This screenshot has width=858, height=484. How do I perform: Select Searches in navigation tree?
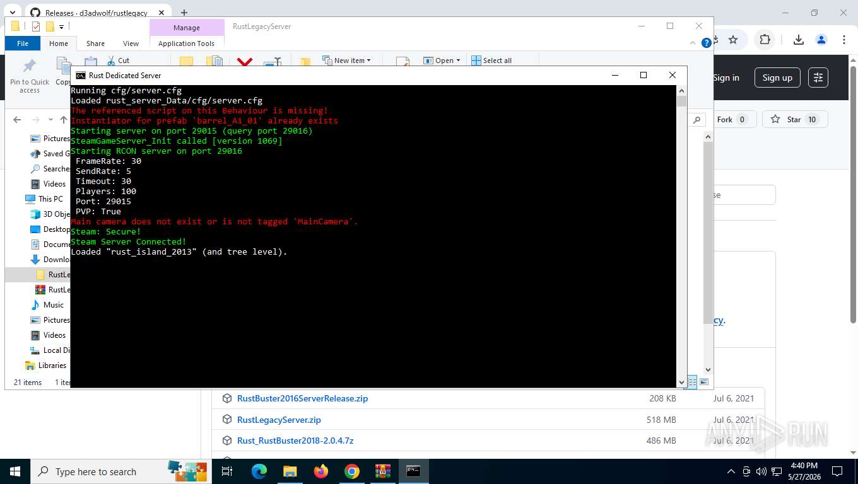coord(56,168)
